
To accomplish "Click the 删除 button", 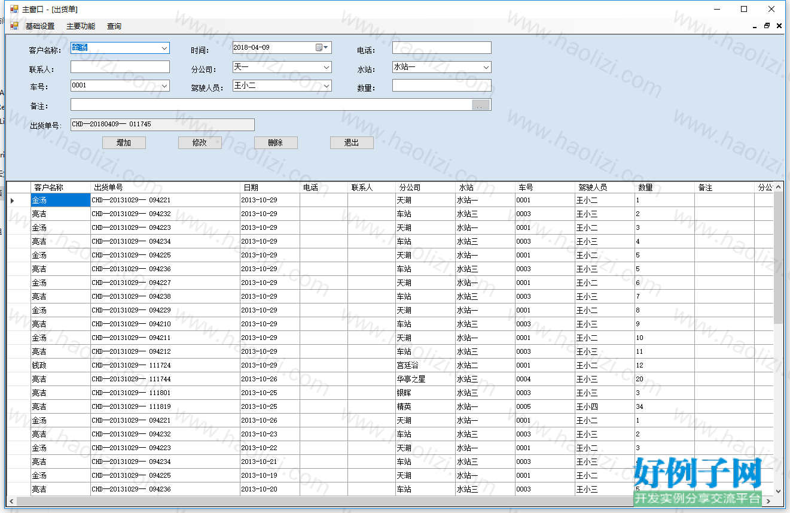I will [x=276, y=143].
